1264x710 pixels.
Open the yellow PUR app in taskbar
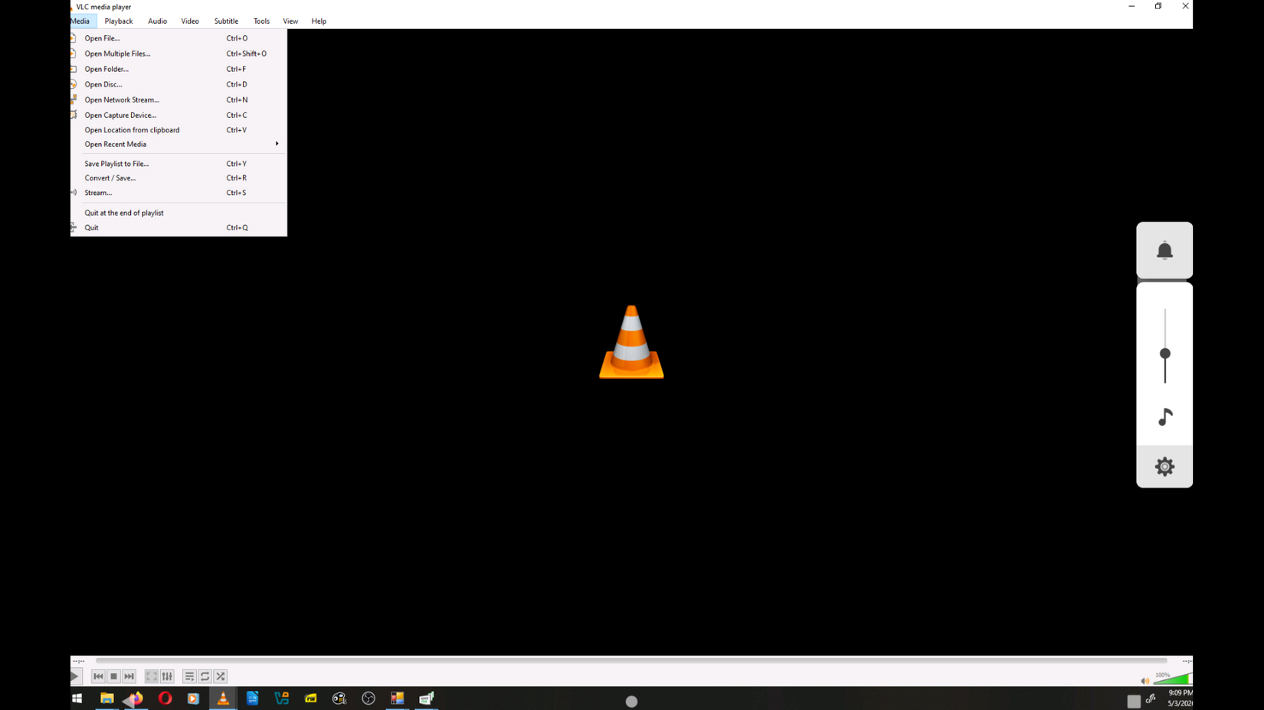[x=310, y=699]
